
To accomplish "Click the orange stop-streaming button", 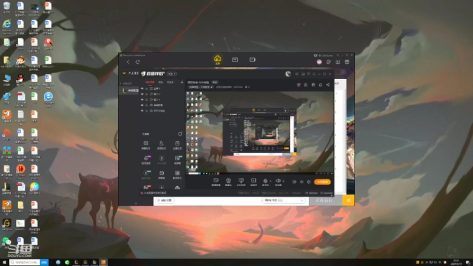I will point(322,182).
